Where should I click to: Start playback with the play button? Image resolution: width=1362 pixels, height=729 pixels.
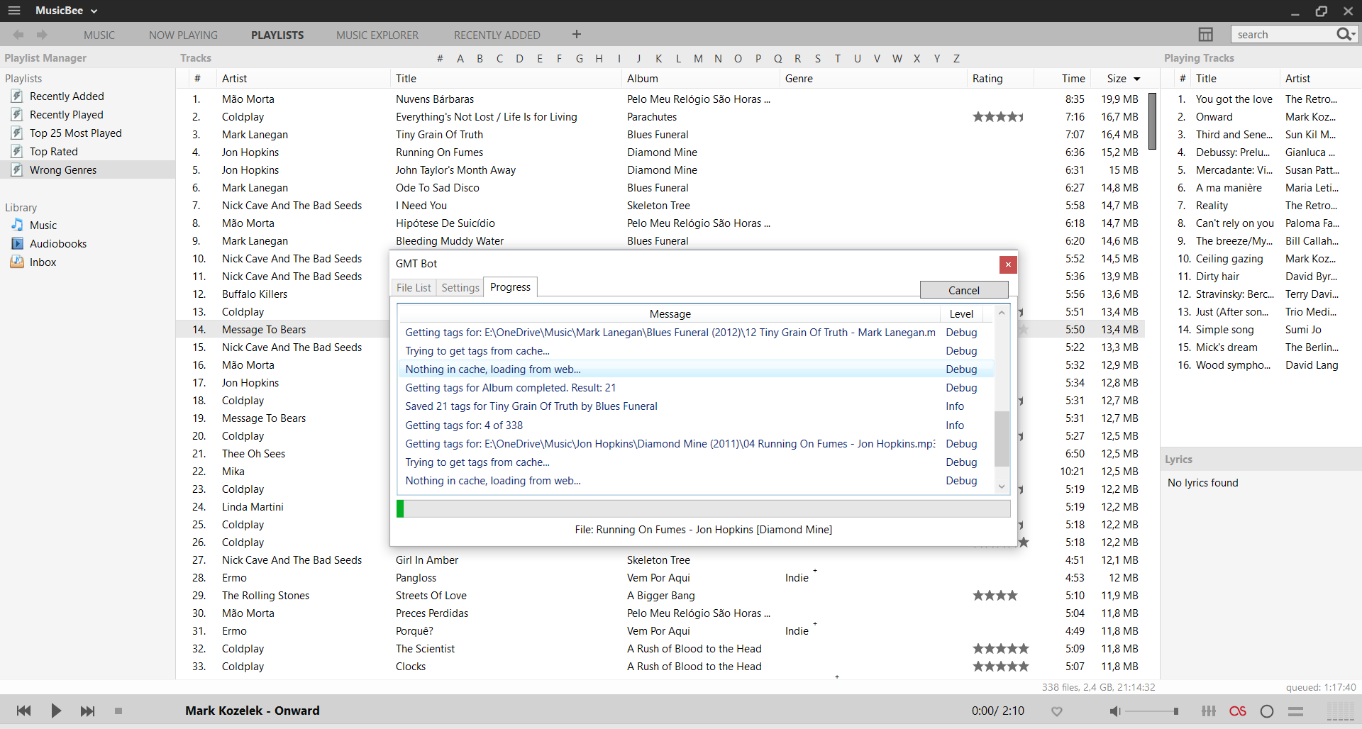click(x=56, y=711)
